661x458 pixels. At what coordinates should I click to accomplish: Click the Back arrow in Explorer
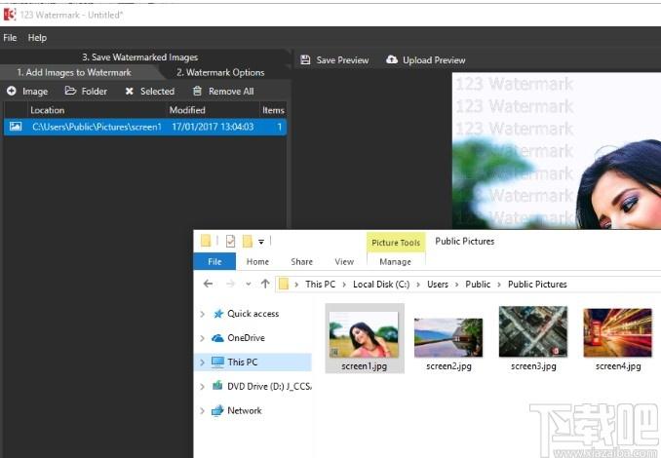pyautogui.click(x=209, y=284)
